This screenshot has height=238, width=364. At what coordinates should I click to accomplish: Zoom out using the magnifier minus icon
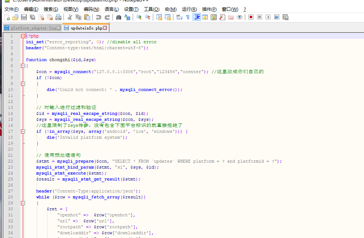click(147, 17)
